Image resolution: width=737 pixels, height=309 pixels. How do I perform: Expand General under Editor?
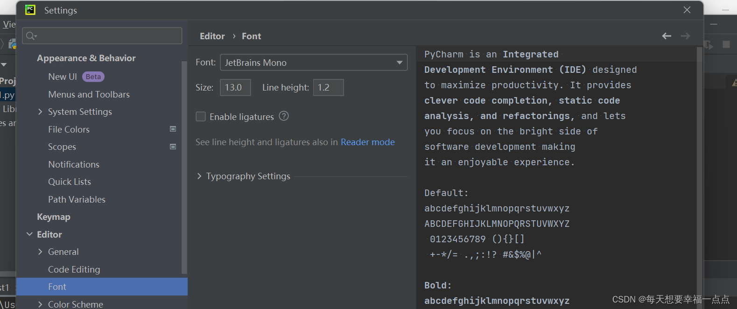(40, 252)
